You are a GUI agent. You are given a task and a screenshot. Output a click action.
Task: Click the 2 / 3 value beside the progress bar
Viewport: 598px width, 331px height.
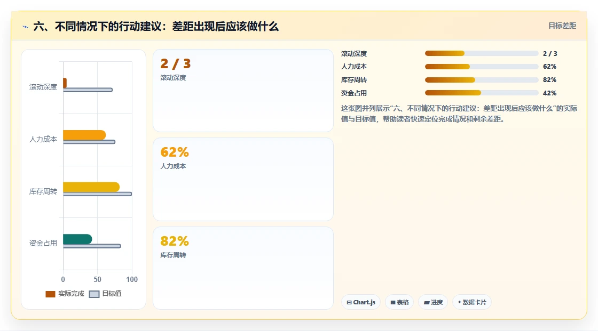(550, 54)
